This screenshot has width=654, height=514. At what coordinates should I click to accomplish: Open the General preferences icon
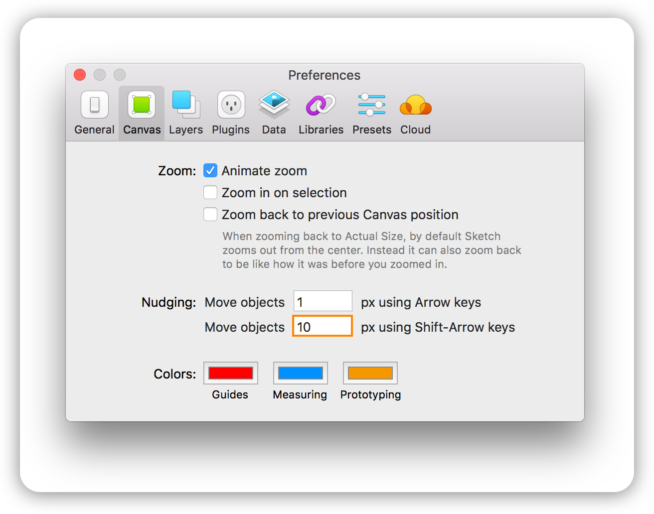pos(95,105)
